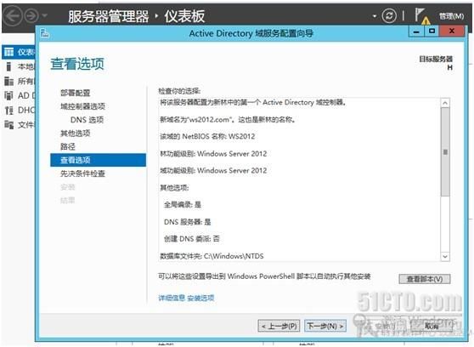474x347 pixels.
Task: Go to 路径 wizard step
Action: click(68, 146)
